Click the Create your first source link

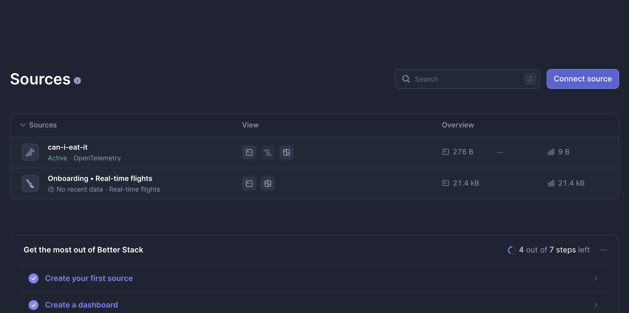[x=89, y=278]
